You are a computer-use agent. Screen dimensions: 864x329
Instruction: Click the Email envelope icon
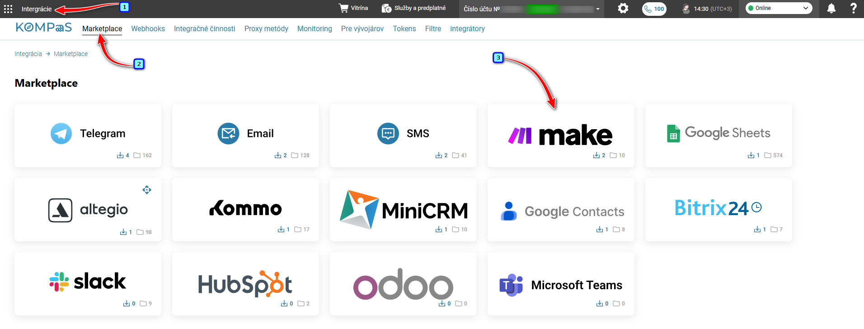pyautogui.click(x=228, y=133)
